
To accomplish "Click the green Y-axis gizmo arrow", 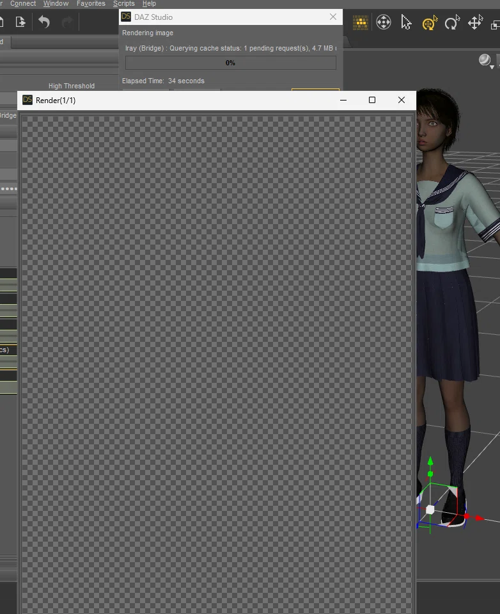I will [430, 462].
